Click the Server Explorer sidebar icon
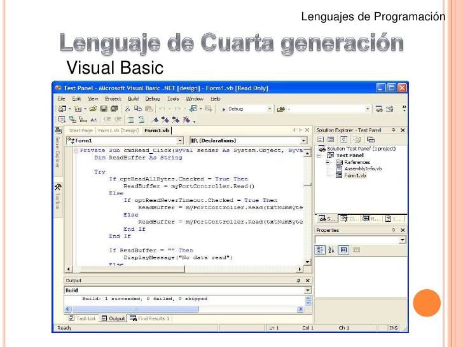 [x=58, y=130]
